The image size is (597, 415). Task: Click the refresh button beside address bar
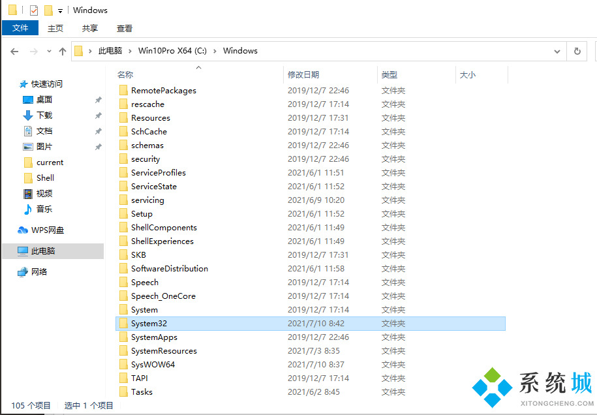(x=577, y=51)
